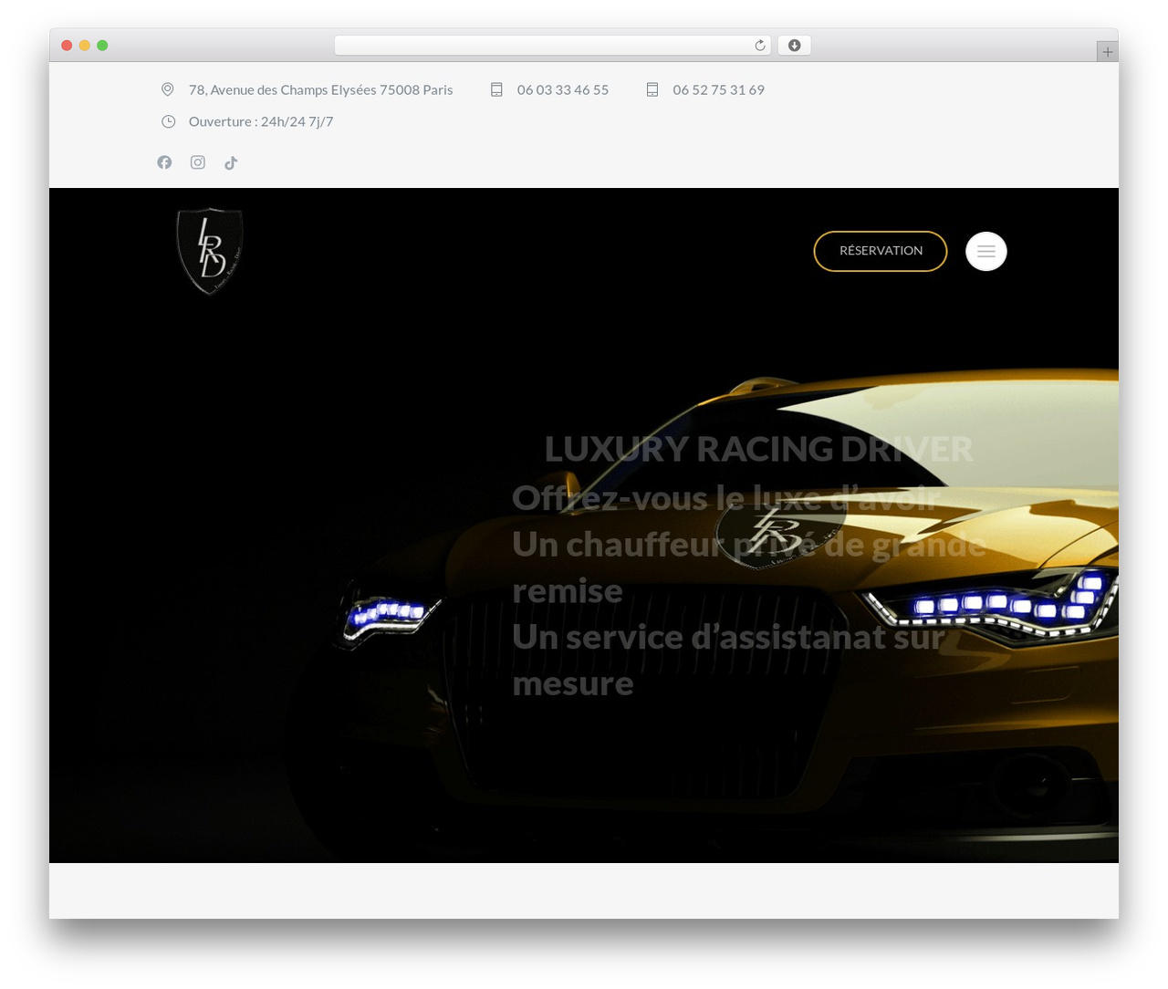
Task: Click the location pin icon
Action: coord(168,89)
